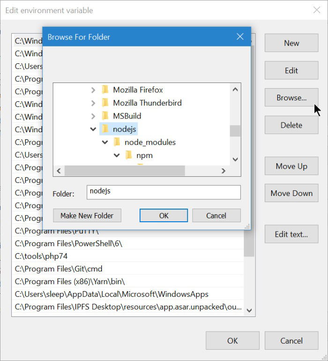Screen dimensions: 328x361
Task: Select the node_modules folder name
Action: 150,142
